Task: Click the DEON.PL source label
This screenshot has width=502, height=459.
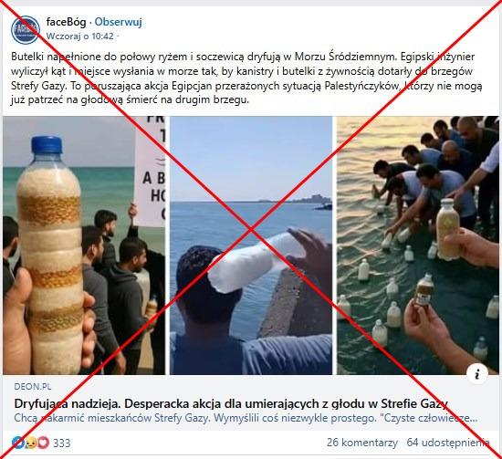Action: tap(33, 387)
